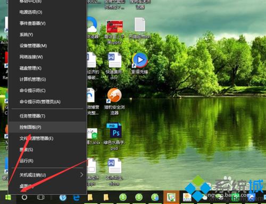The image size is (266, 204).
Task: Select the 系统(Y) menu entry
Action: coord(47,35)
